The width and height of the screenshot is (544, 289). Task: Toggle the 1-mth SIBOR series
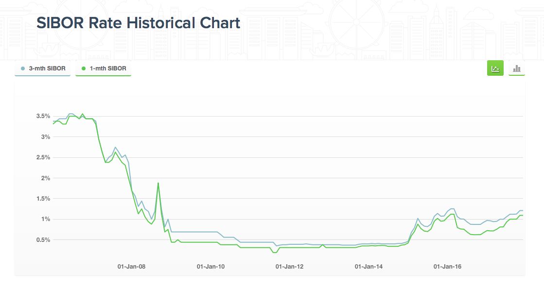point(104,68)
